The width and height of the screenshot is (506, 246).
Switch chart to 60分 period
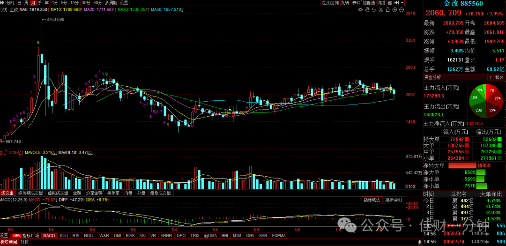(x=97, y=3)
